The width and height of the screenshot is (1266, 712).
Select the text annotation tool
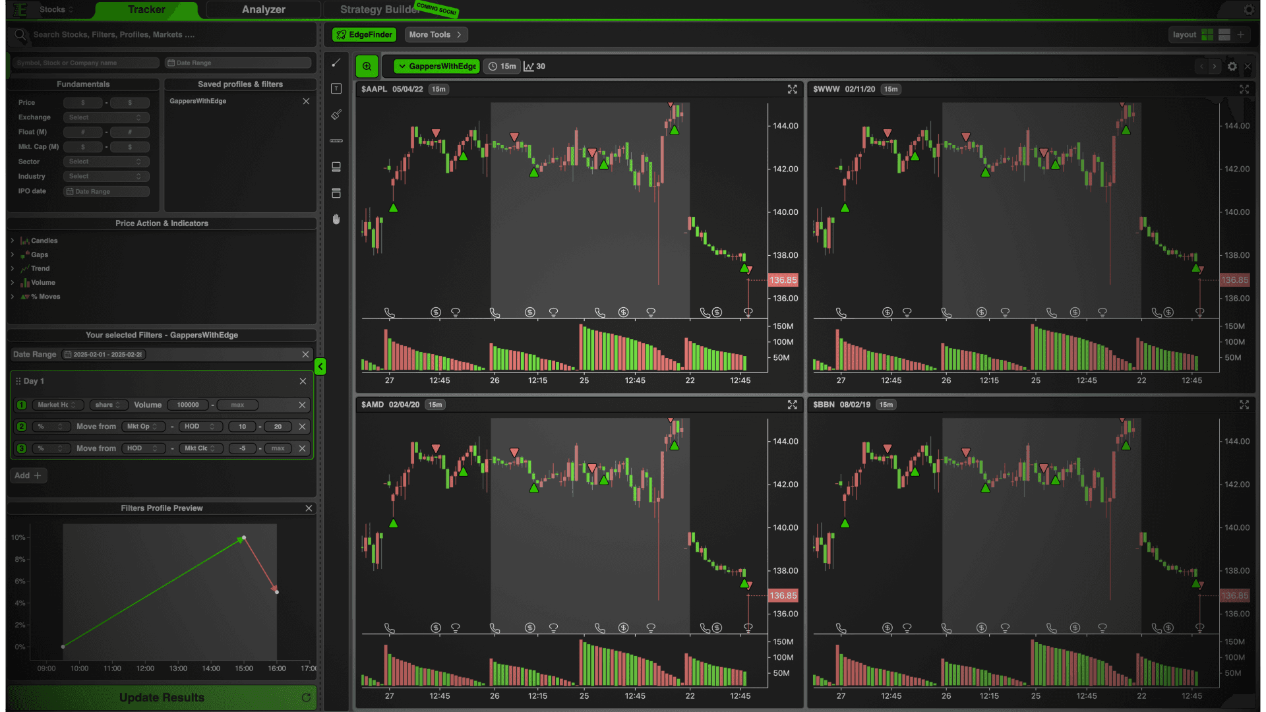pyautogui.click(x=336, y=89)
